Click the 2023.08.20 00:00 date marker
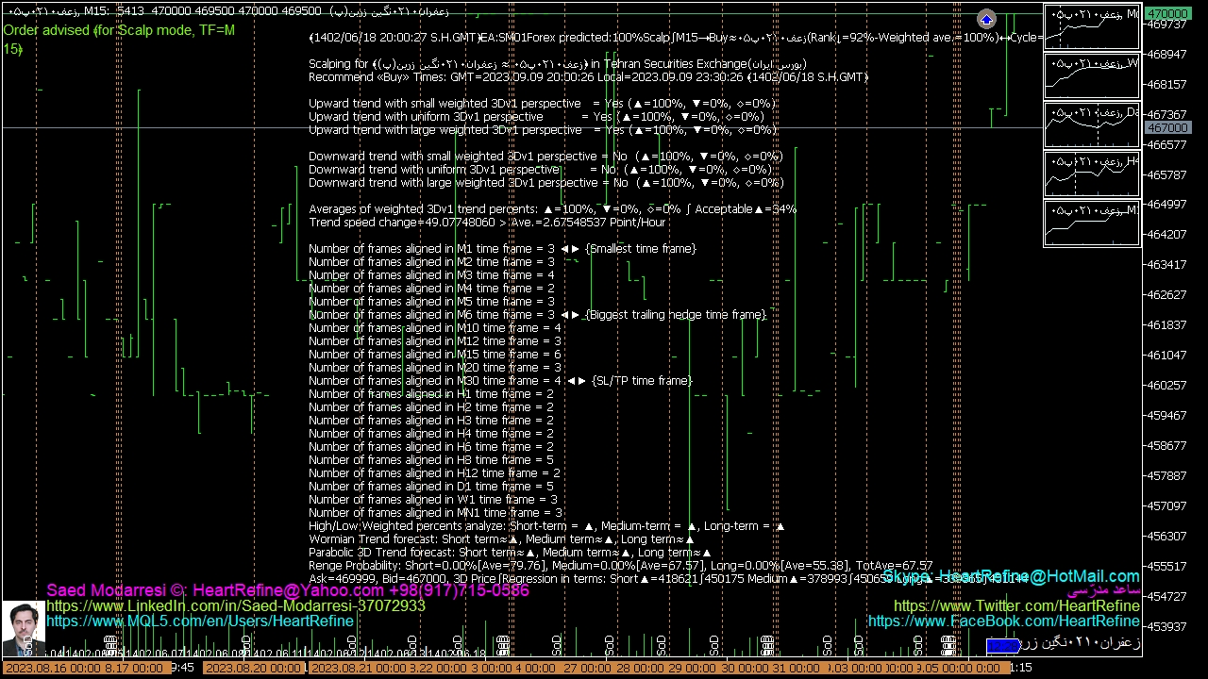The image size is (1208, 679). (255, 668)
